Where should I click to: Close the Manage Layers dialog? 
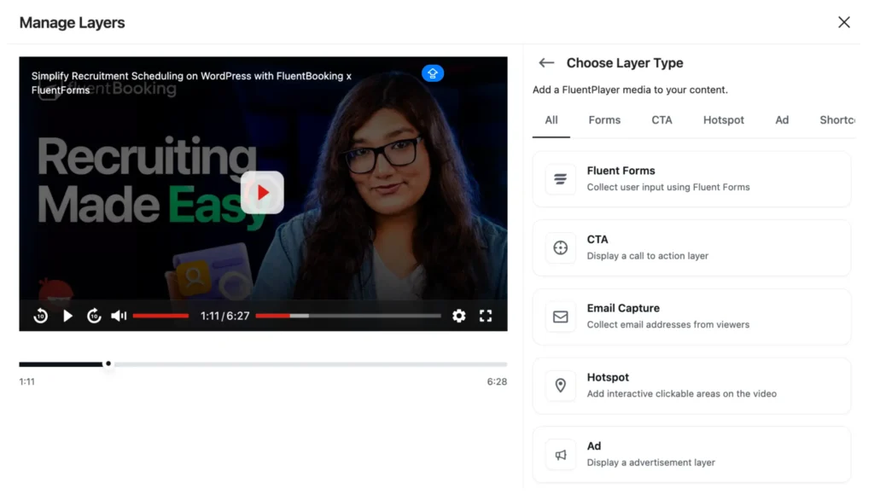[844, 22]
